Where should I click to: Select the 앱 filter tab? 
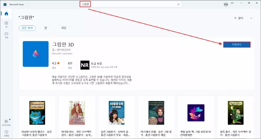45,28
